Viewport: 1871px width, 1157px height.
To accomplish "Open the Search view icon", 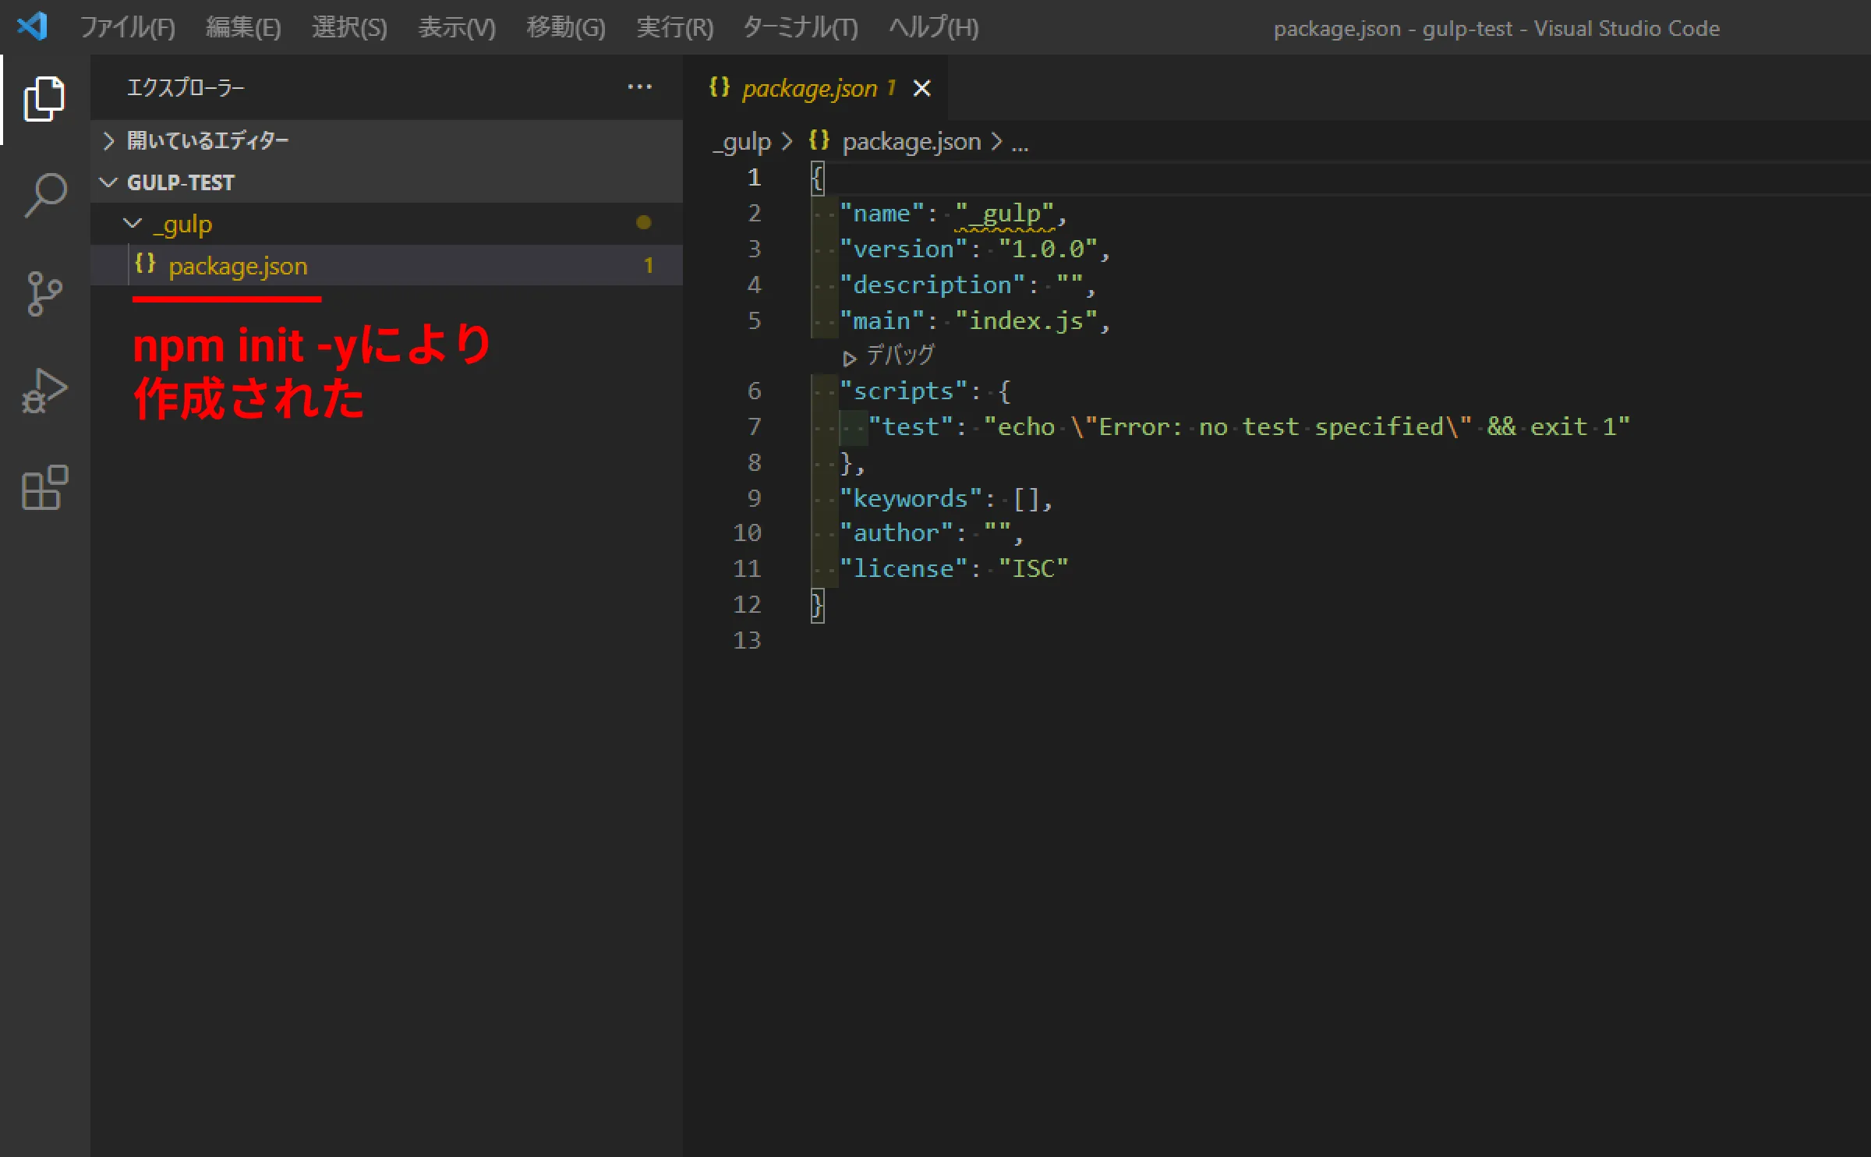I will tap(44, 196).
